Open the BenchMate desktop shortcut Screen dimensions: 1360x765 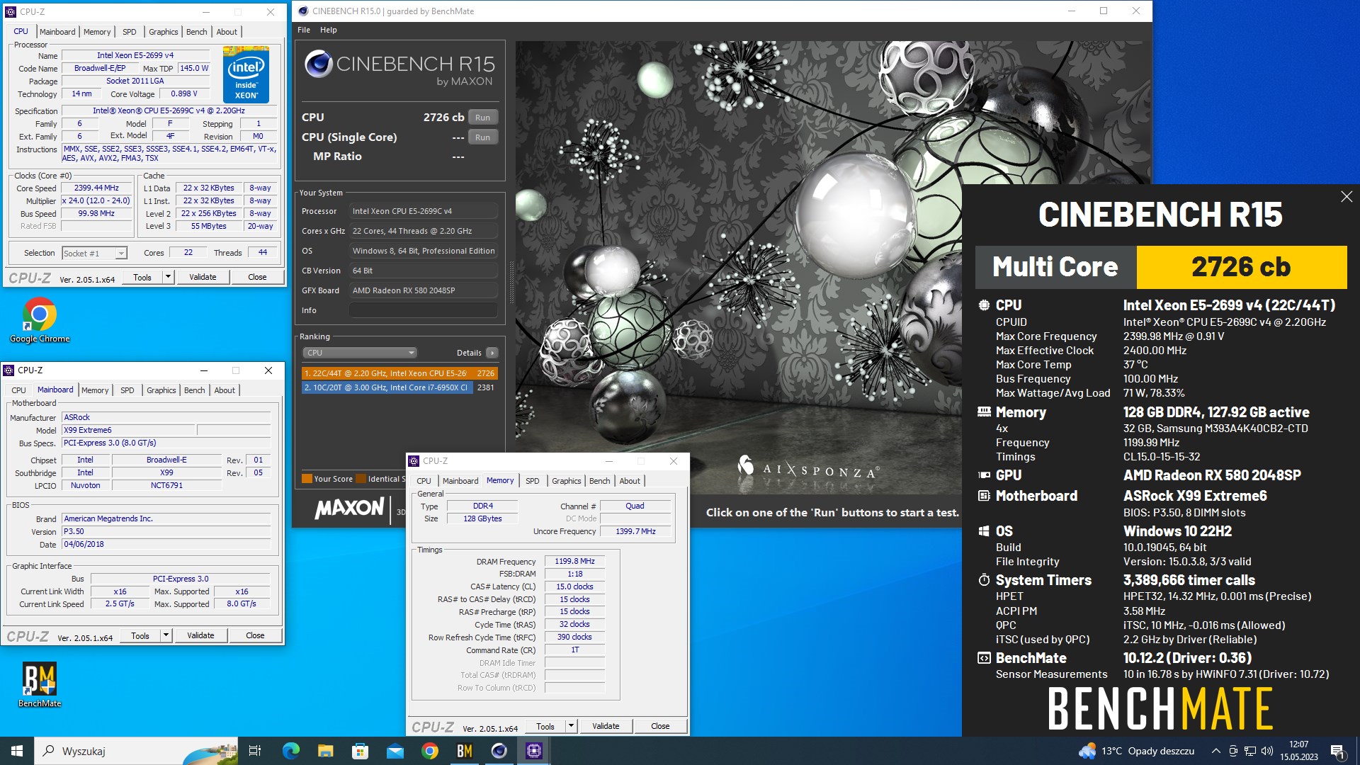(40, 684)
